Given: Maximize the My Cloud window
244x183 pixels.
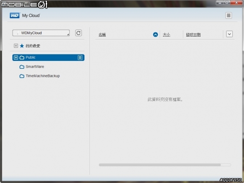Looking at the screenshot, I should pos(227,3).
